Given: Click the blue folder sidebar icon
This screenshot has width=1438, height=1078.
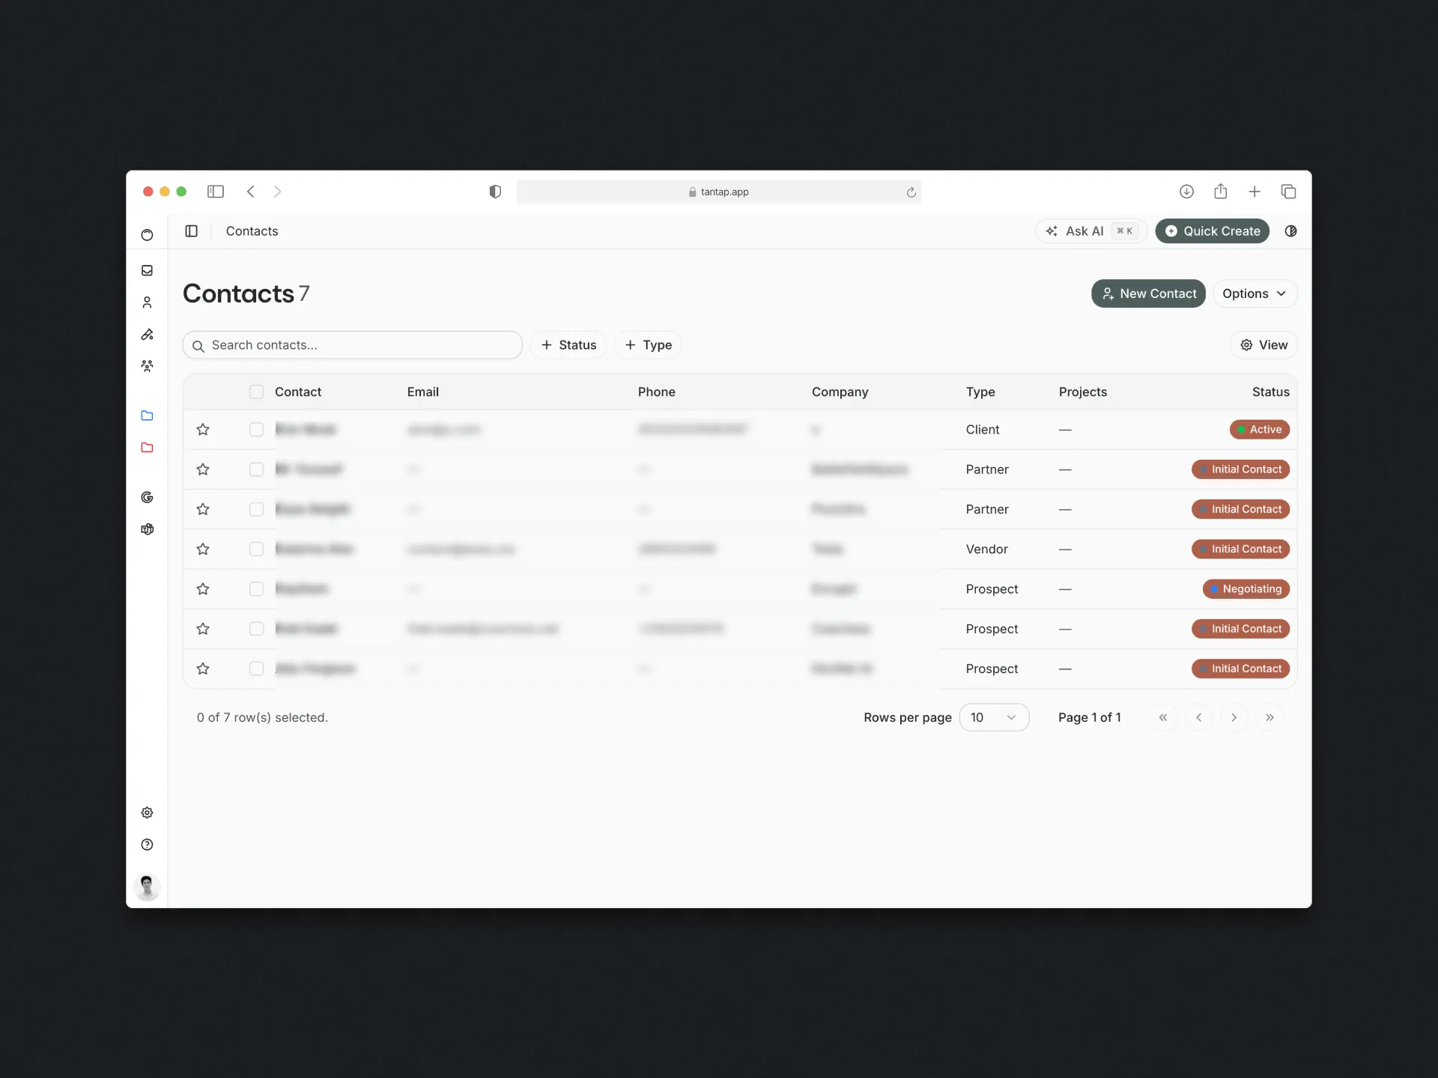Looking at the screenshot, I should click(x=147, y=415).
